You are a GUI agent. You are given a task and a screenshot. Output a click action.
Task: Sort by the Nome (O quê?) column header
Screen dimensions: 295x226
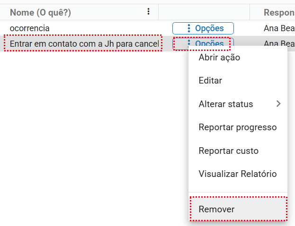pyautogui.click(x=40, y=12)
